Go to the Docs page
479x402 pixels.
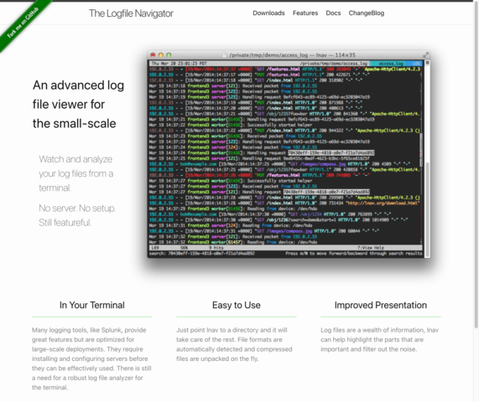[x=333, y=13]
